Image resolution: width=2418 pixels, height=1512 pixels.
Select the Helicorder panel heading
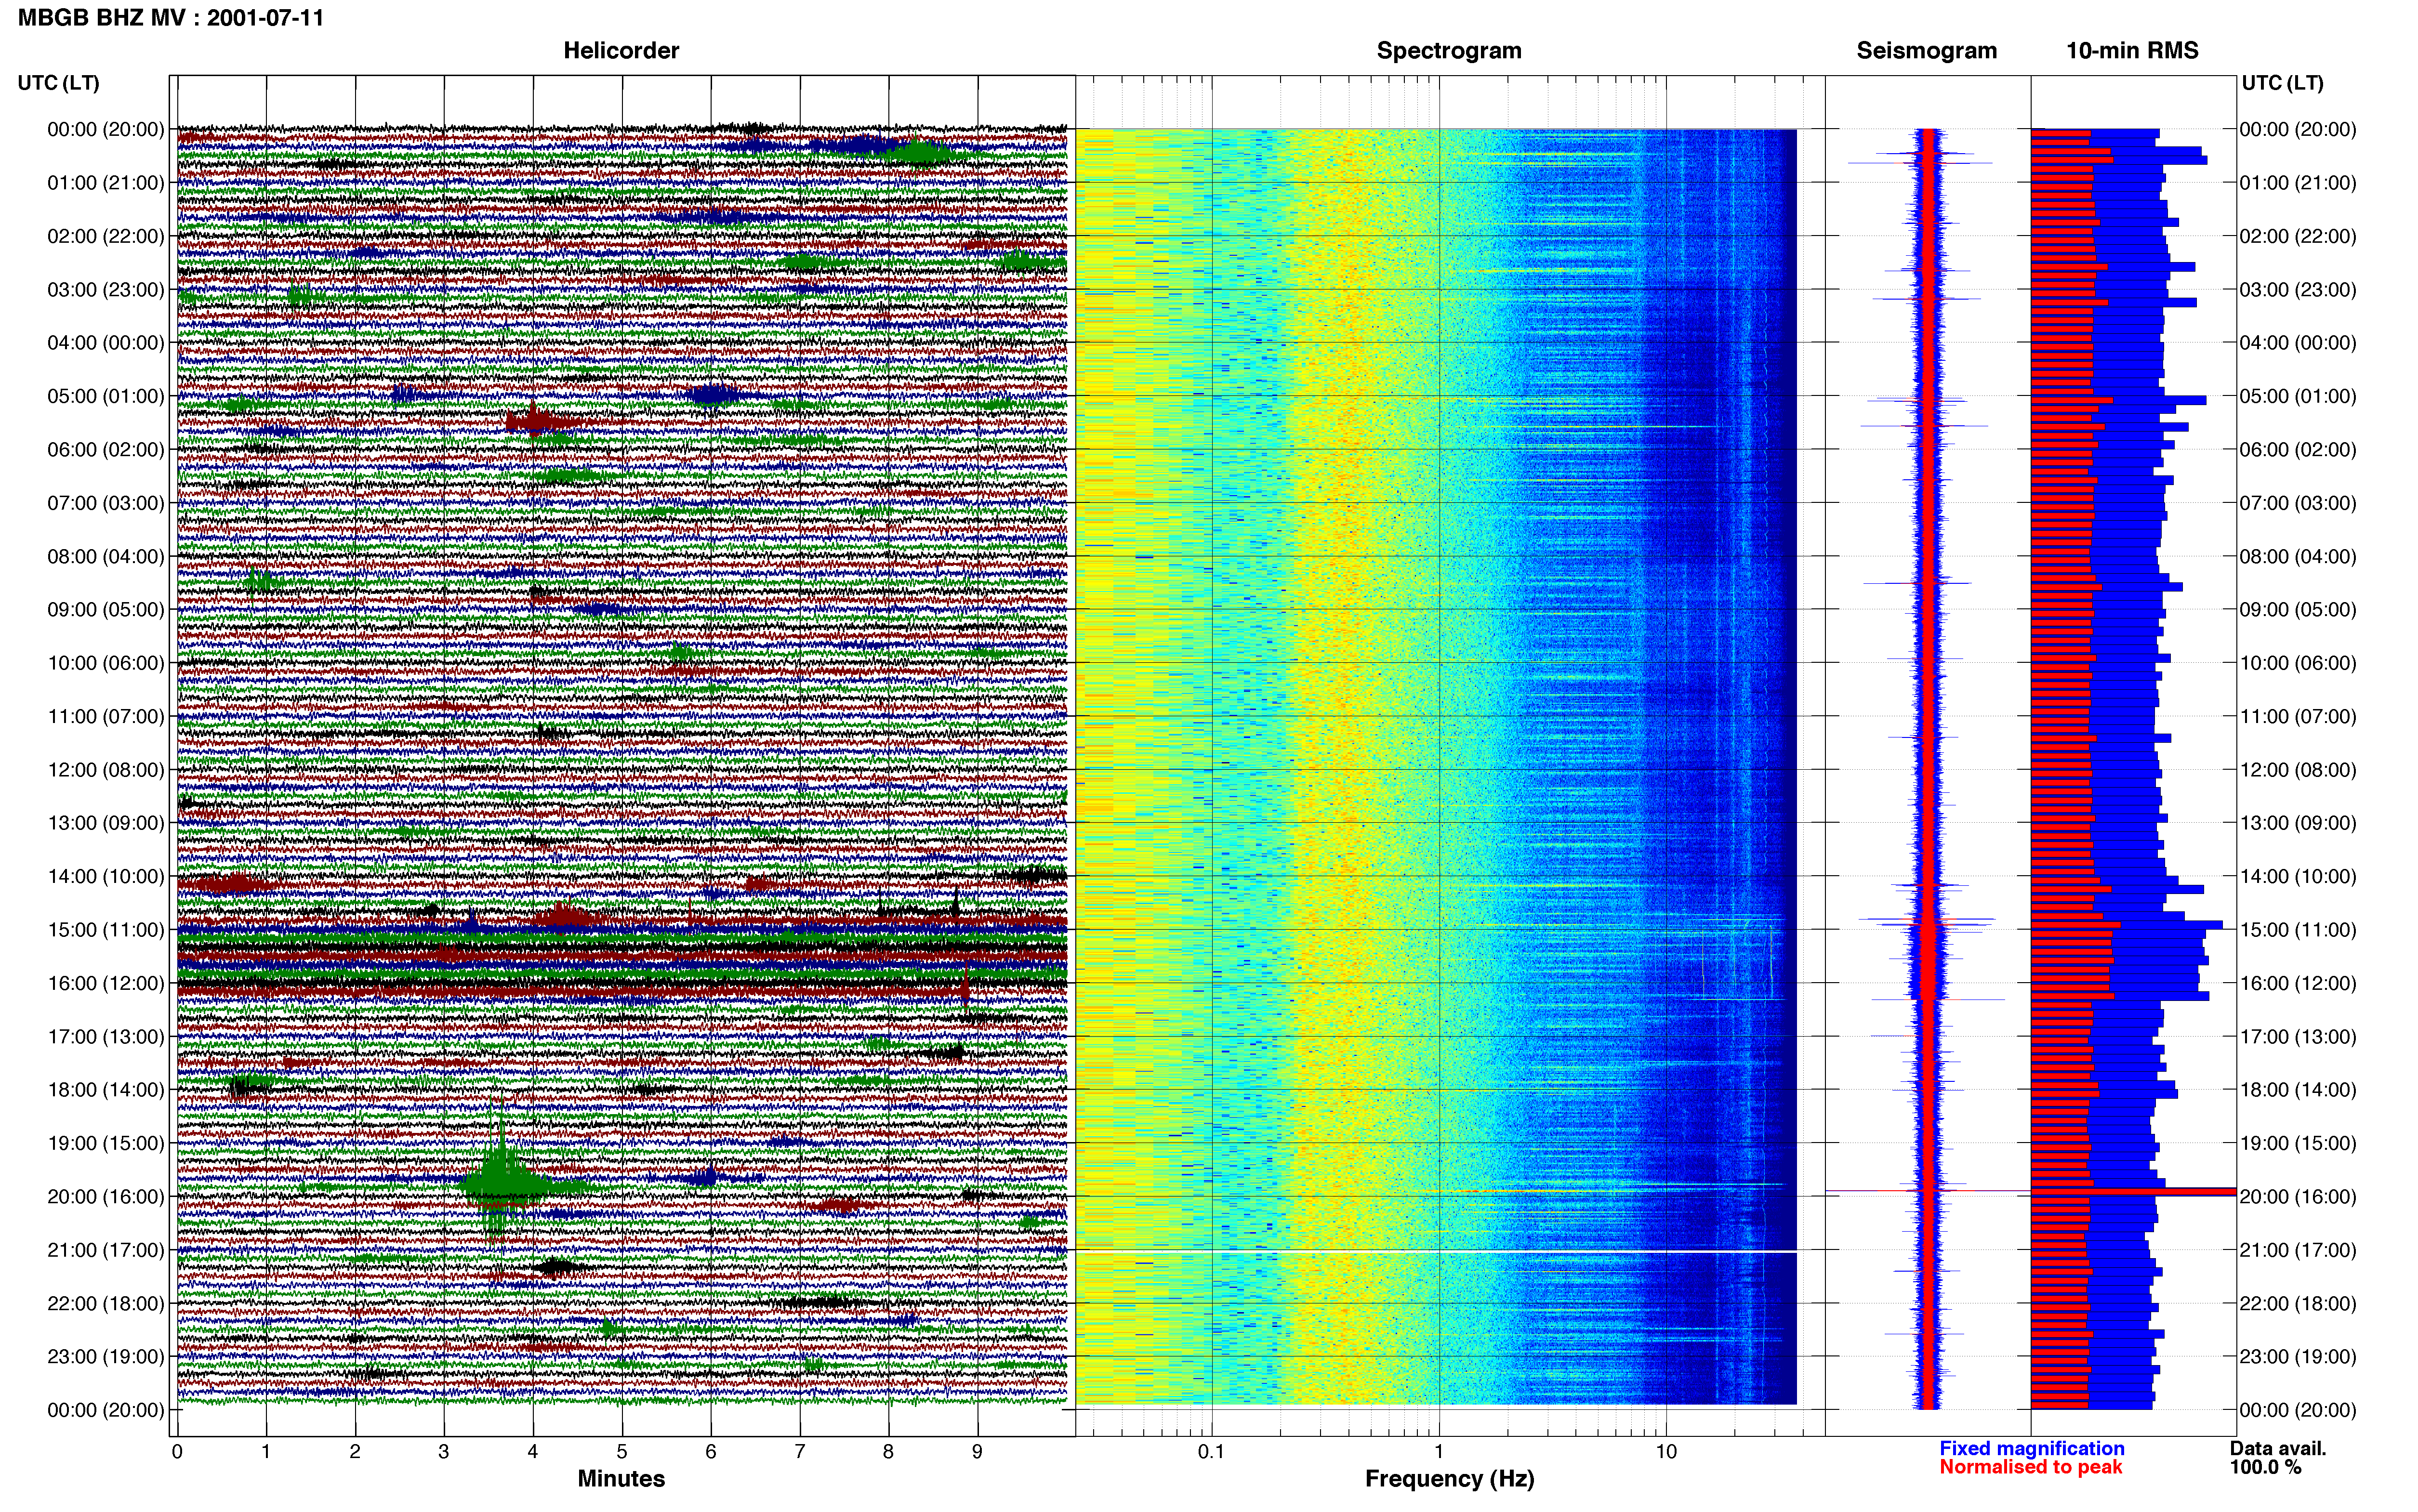pyautogui.click(x=621, y=51)
